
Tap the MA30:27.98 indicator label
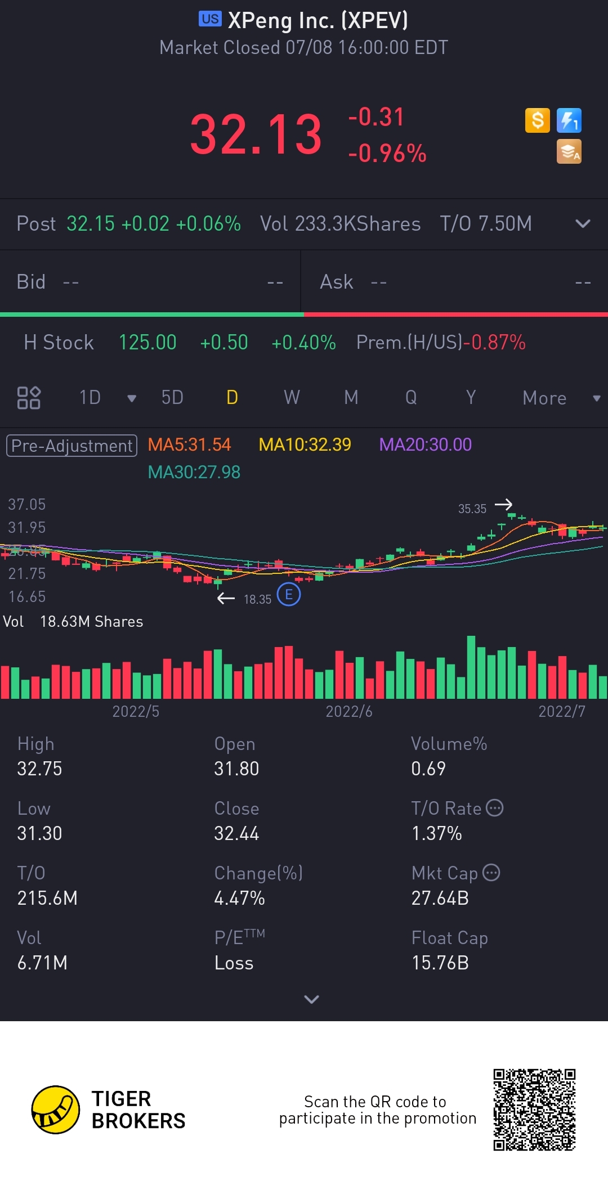[194, 472]
